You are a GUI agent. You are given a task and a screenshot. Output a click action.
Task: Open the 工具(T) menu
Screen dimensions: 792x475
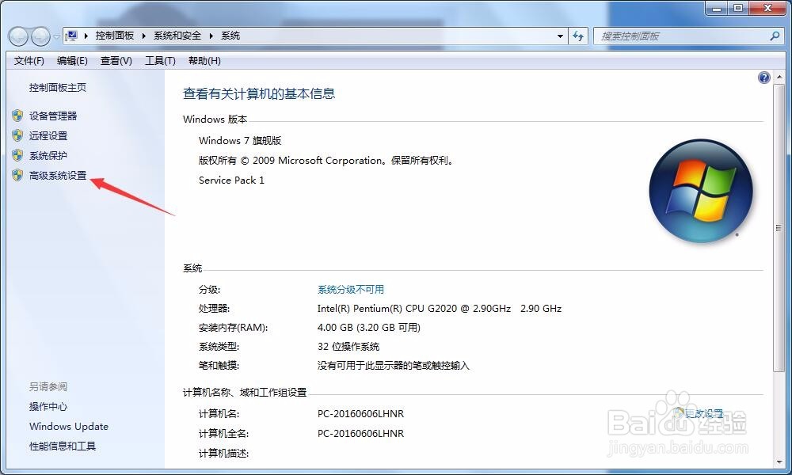click(160, 61)
